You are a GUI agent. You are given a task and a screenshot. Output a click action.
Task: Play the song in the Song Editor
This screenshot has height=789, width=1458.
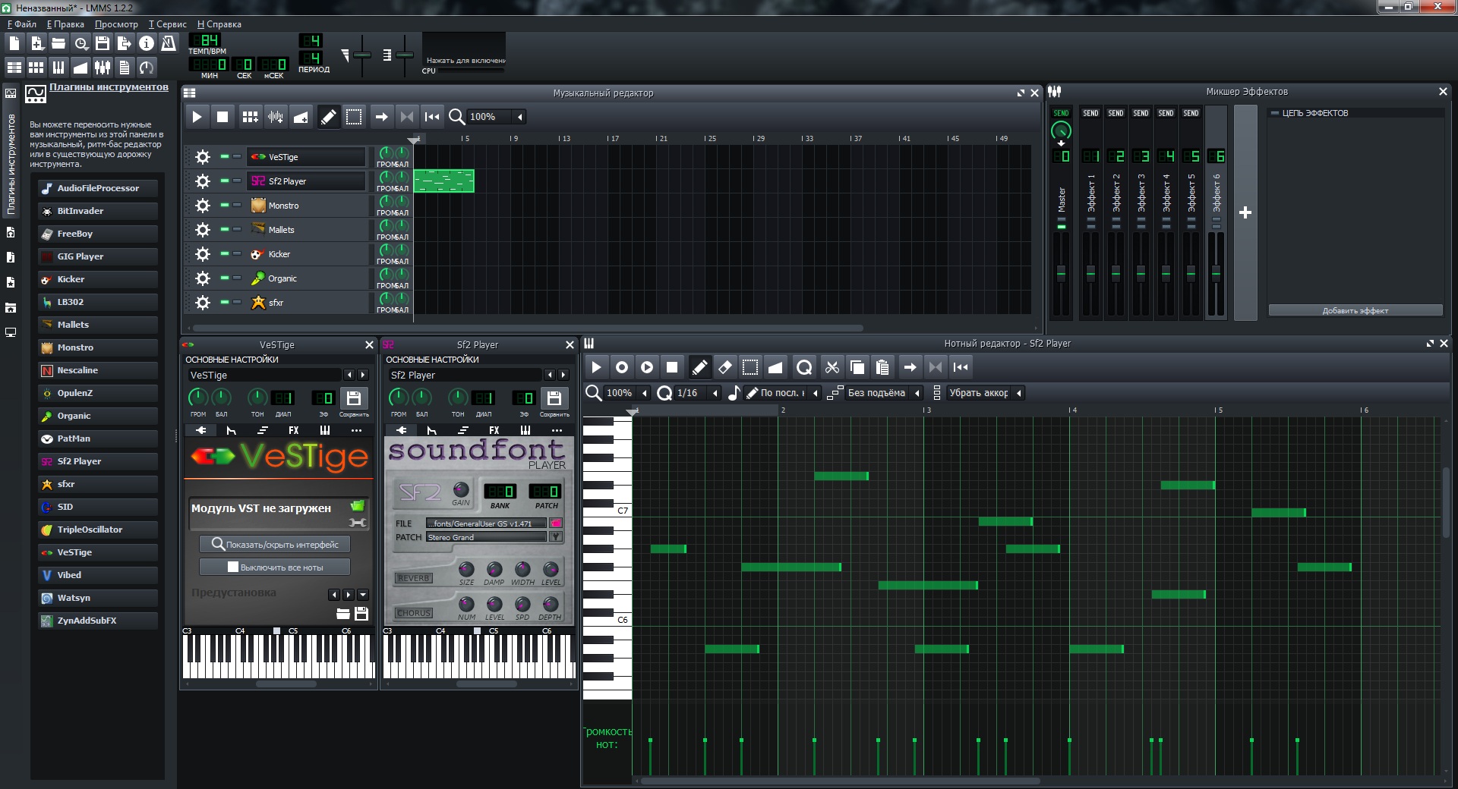[x=197, y=117]
